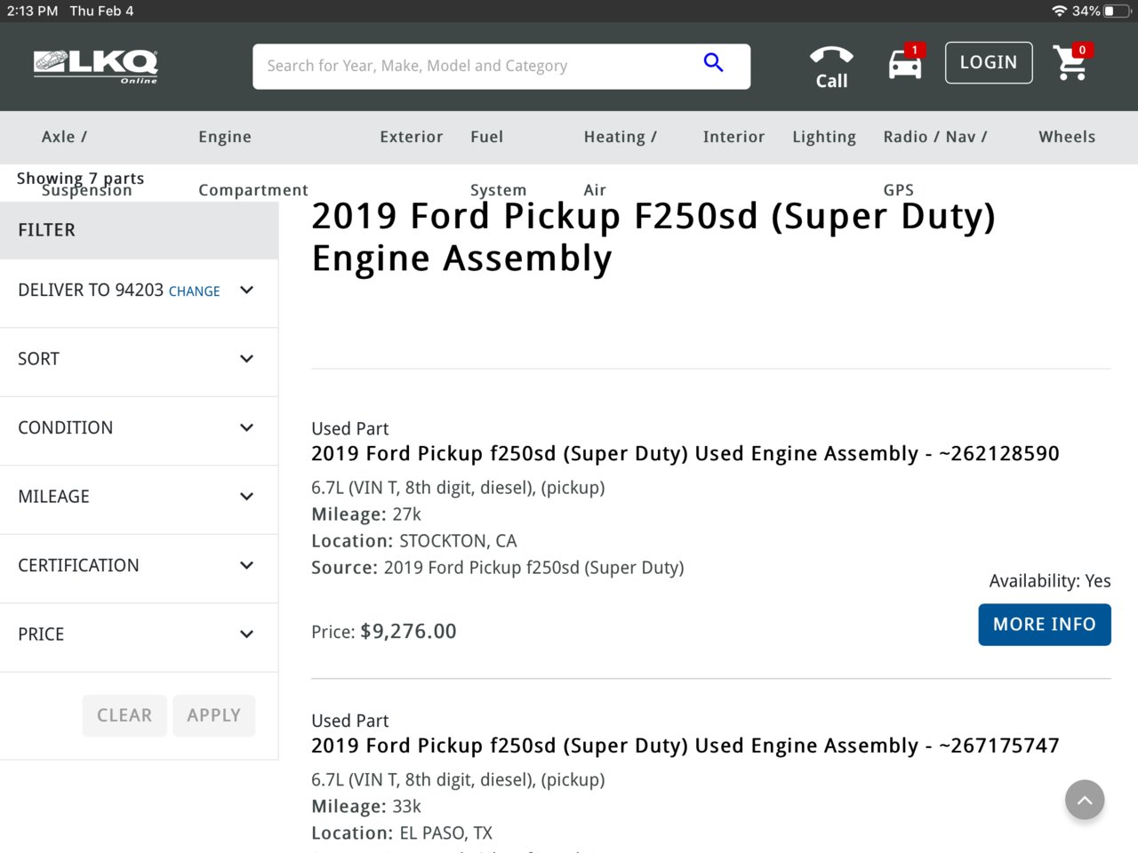Open the Axle / Suspension category
1138x853 pixels.
click(86, 163)
